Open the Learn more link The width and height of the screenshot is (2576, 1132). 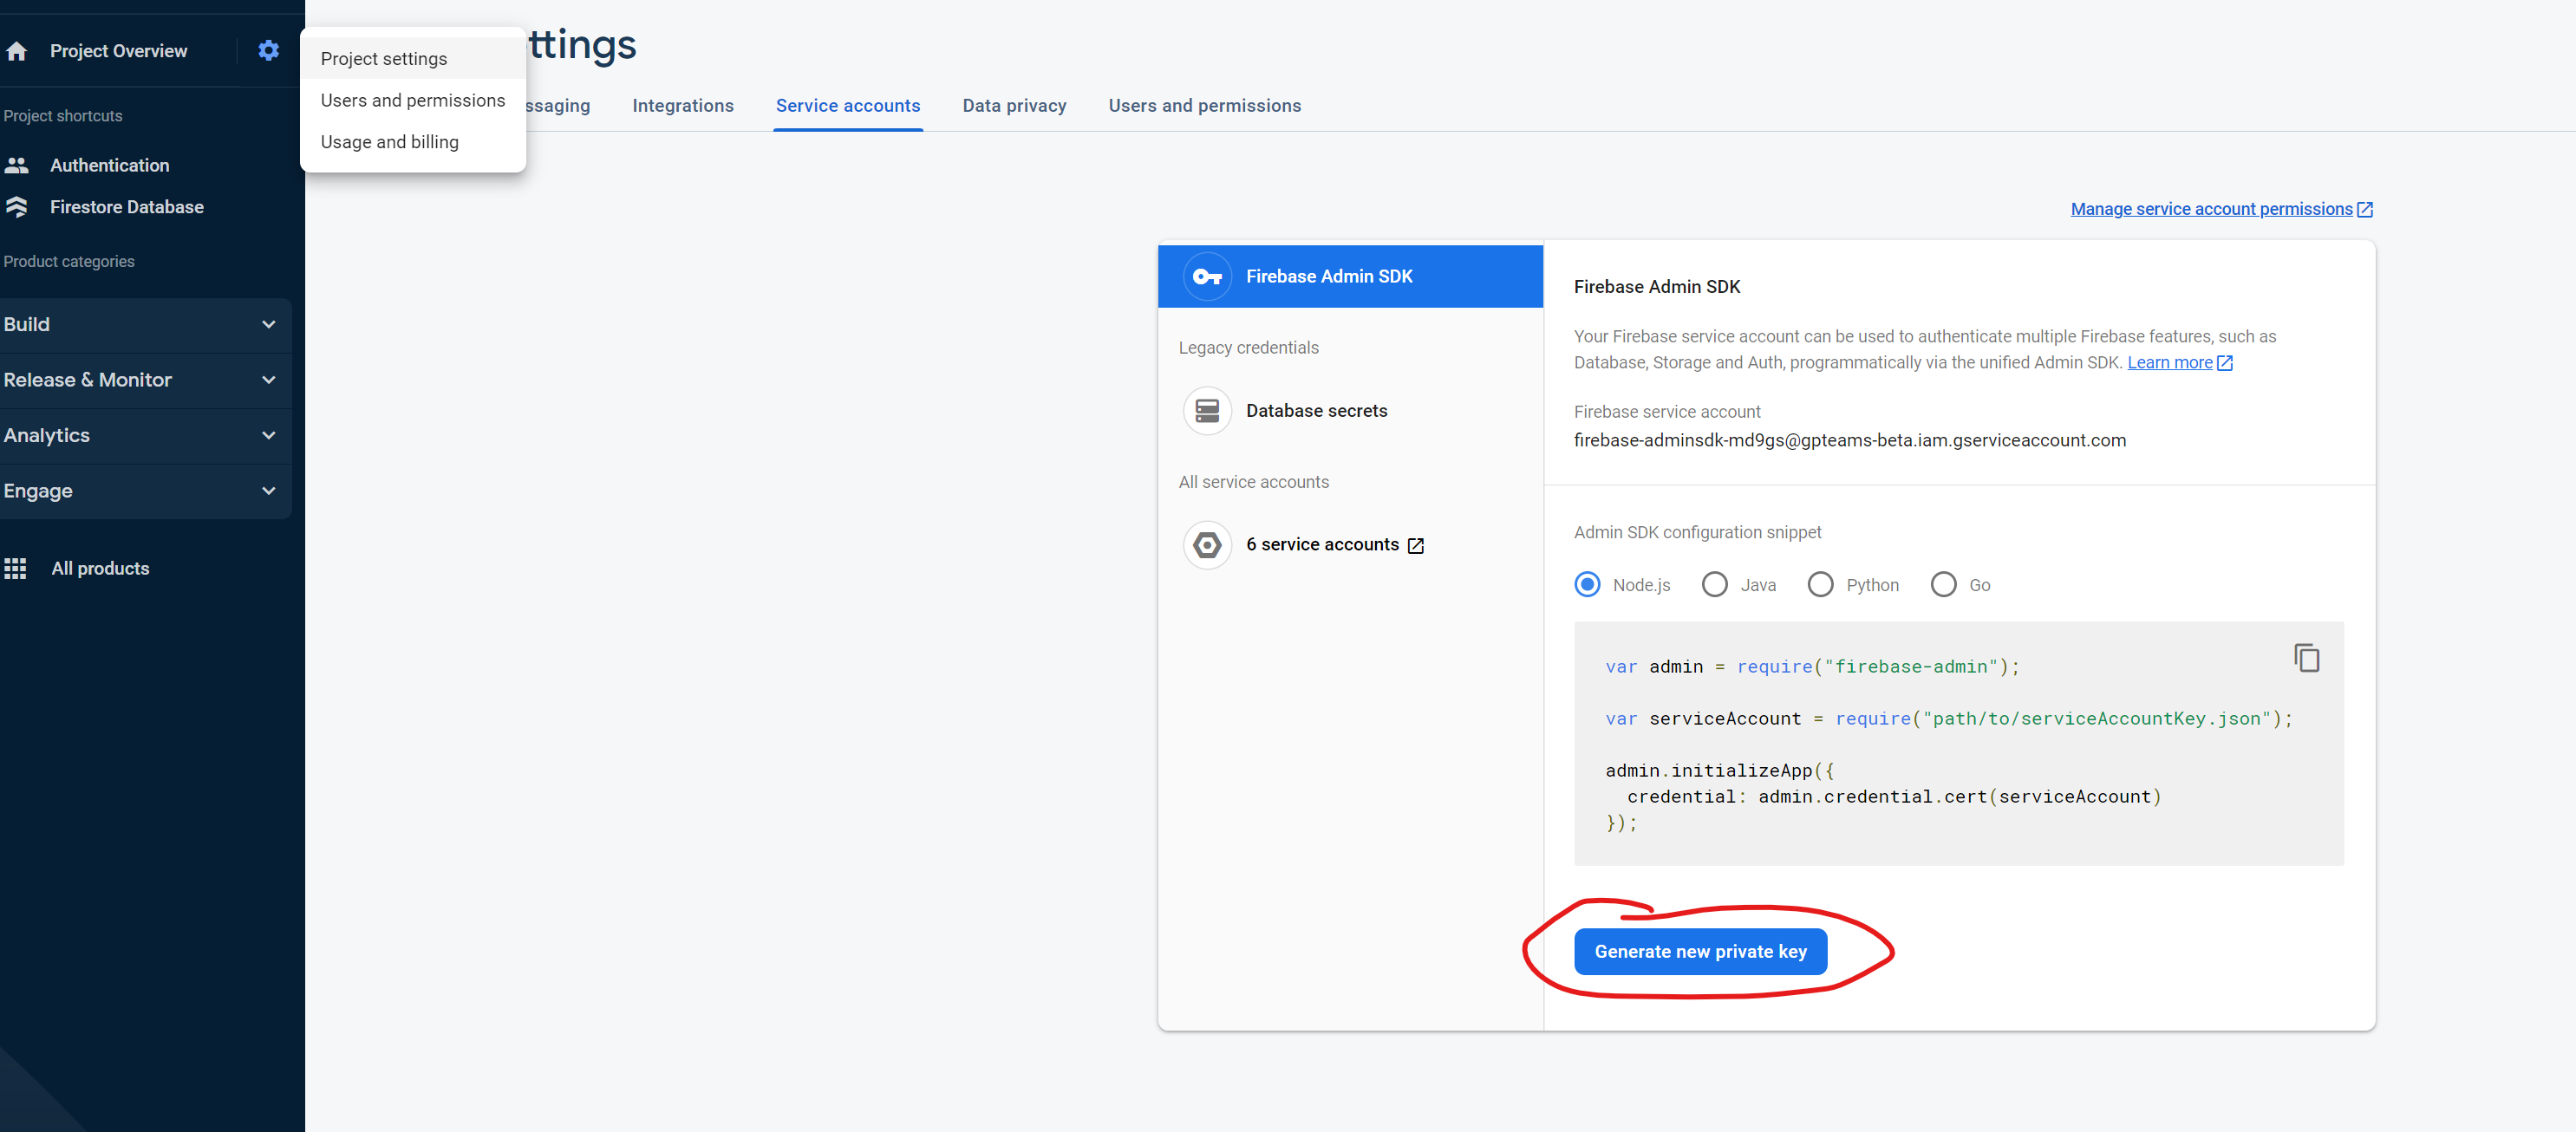coord(2169,363)
